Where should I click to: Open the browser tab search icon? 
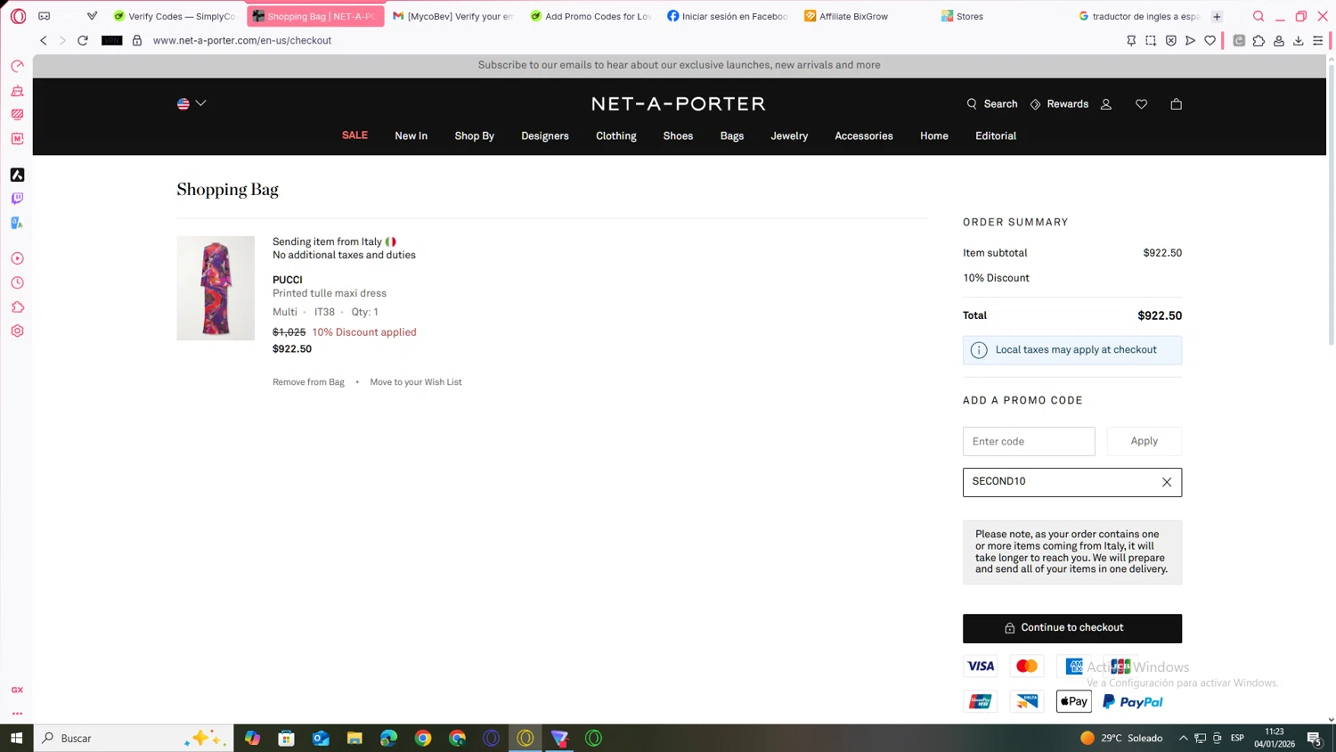(1259, 16)
